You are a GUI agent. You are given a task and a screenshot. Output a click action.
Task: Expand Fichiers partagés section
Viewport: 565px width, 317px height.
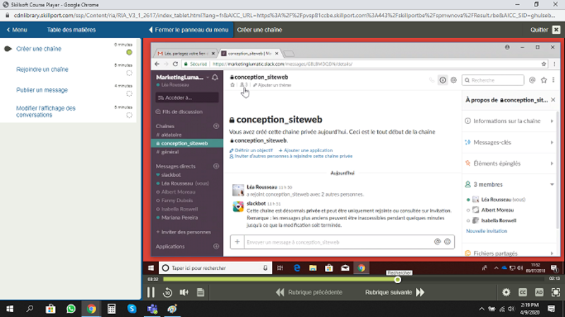(x=509, y=253)
